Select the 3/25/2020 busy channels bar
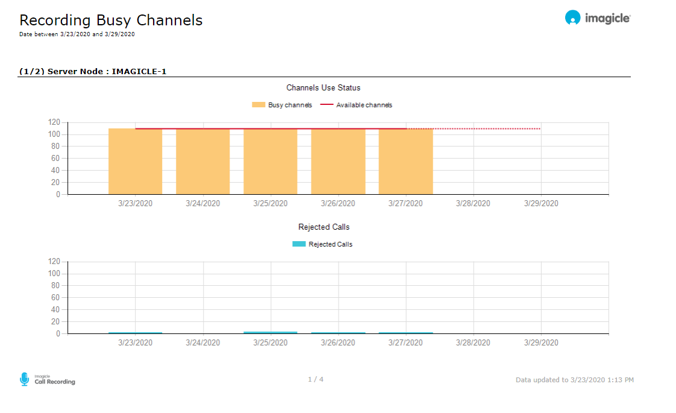The width and height of the screenshot is (676, 413). pos(271,162)
